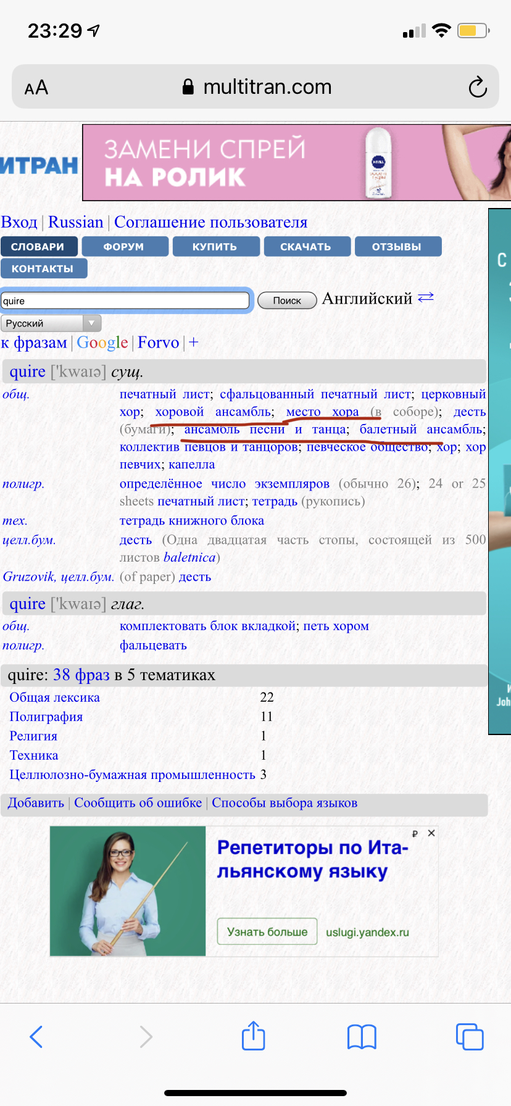Swap languages with the double-arrow icon
This screenshot has width=511, height=1106.
tap(426, 297)
